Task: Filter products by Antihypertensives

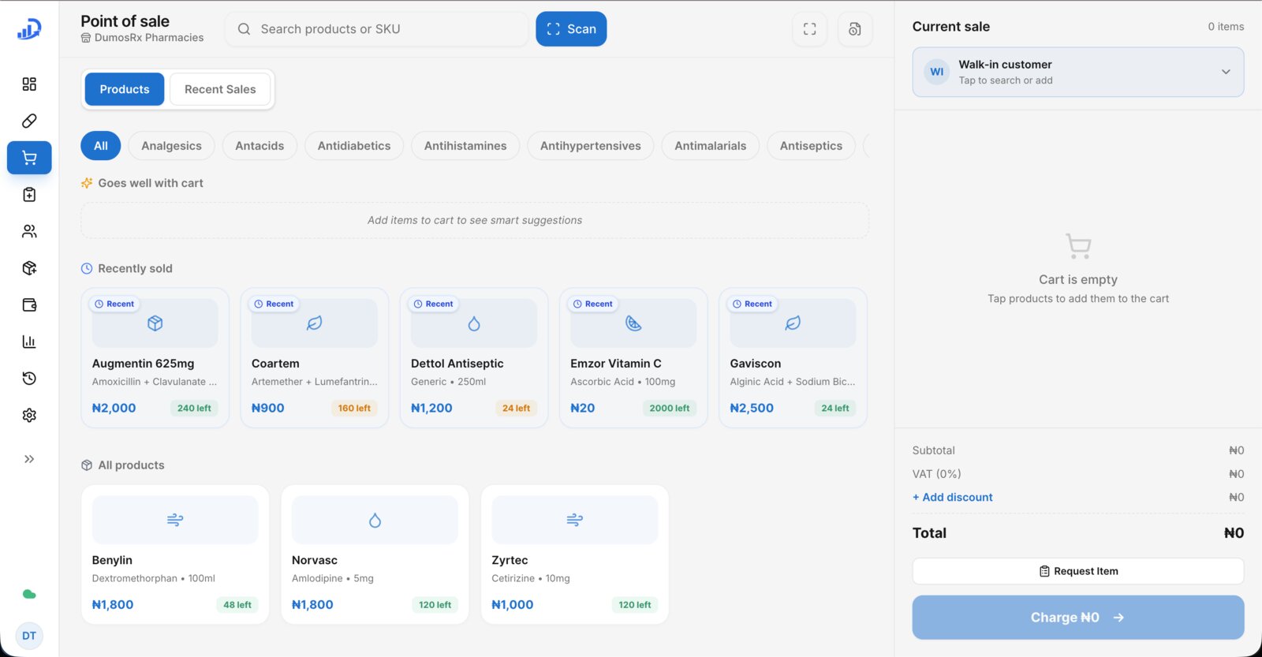Action: 591,146
